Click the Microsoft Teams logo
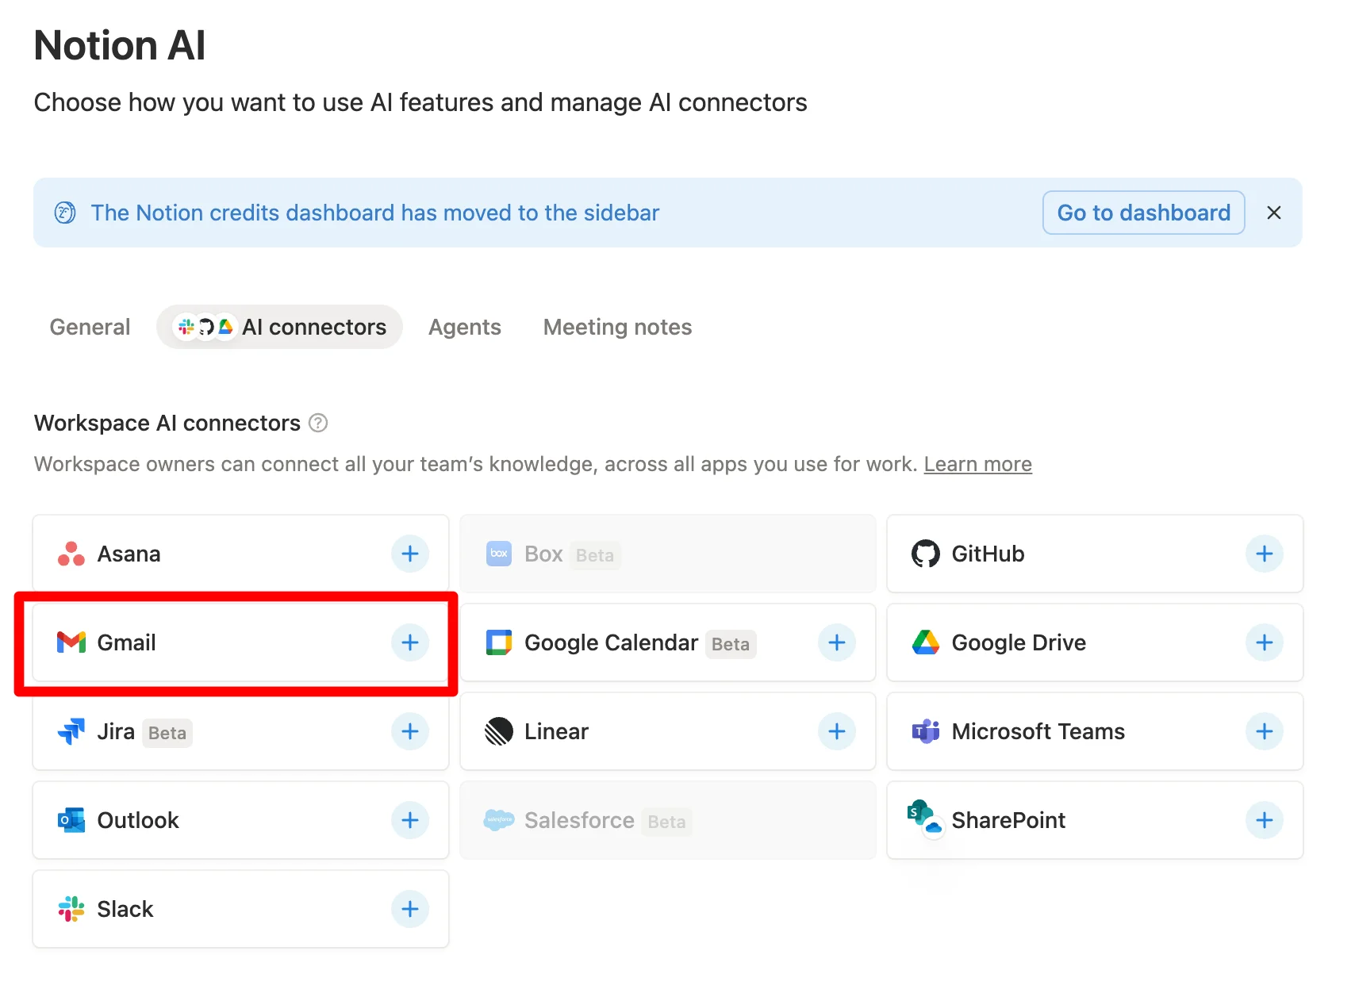Screen dimensions: 1355x993 926,731
